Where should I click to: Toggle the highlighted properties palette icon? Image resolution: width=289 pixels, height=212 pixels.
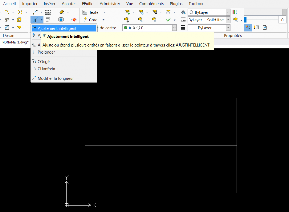pos(248,28)
